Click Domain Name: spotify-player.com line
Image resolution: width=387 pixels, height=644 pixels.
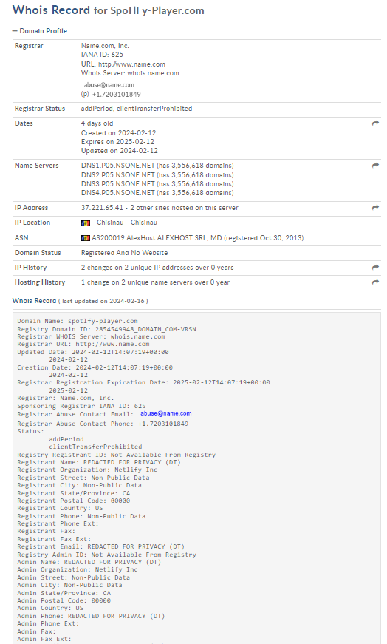[78, 321]
